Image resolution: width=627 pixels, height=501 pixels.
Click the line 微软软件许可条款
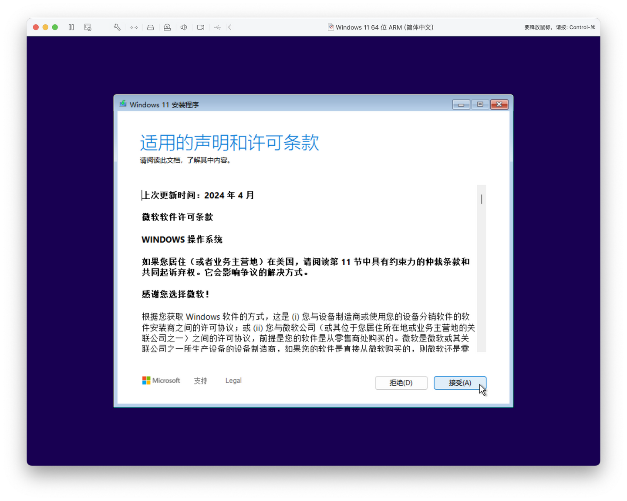[x=177, y=217]
